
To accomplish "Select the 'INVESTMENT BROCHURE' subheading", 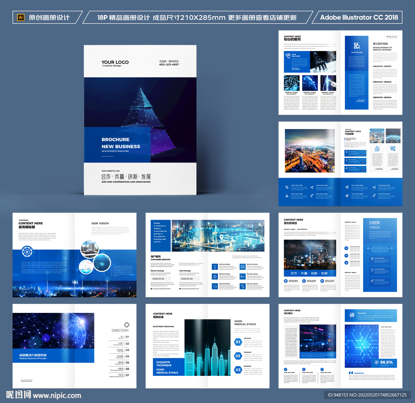I will tap(163, 326).
